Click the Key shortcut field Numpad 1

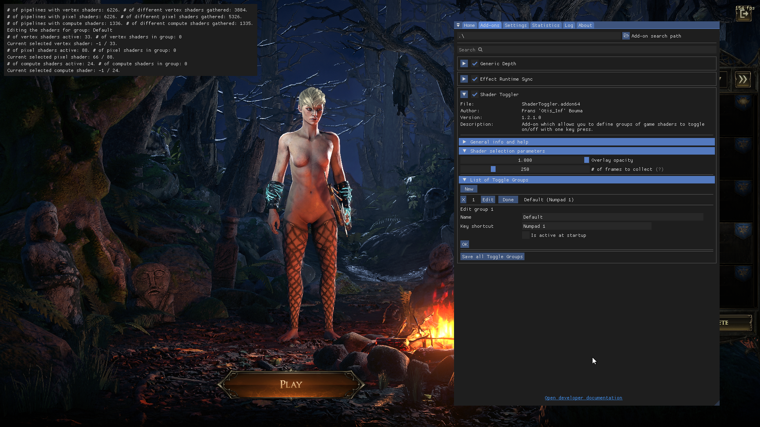tap(587, 226)
